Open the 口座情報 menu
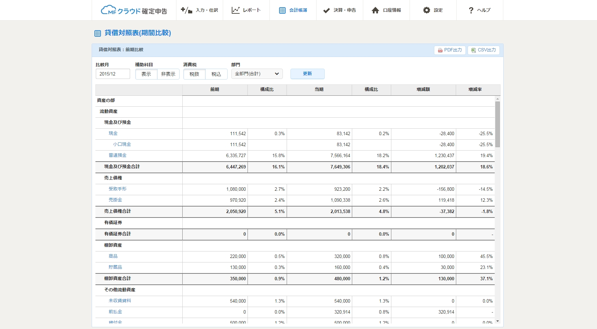Image resolution: width=597 pixels, height=329 pixels. (x=386, y=10)
